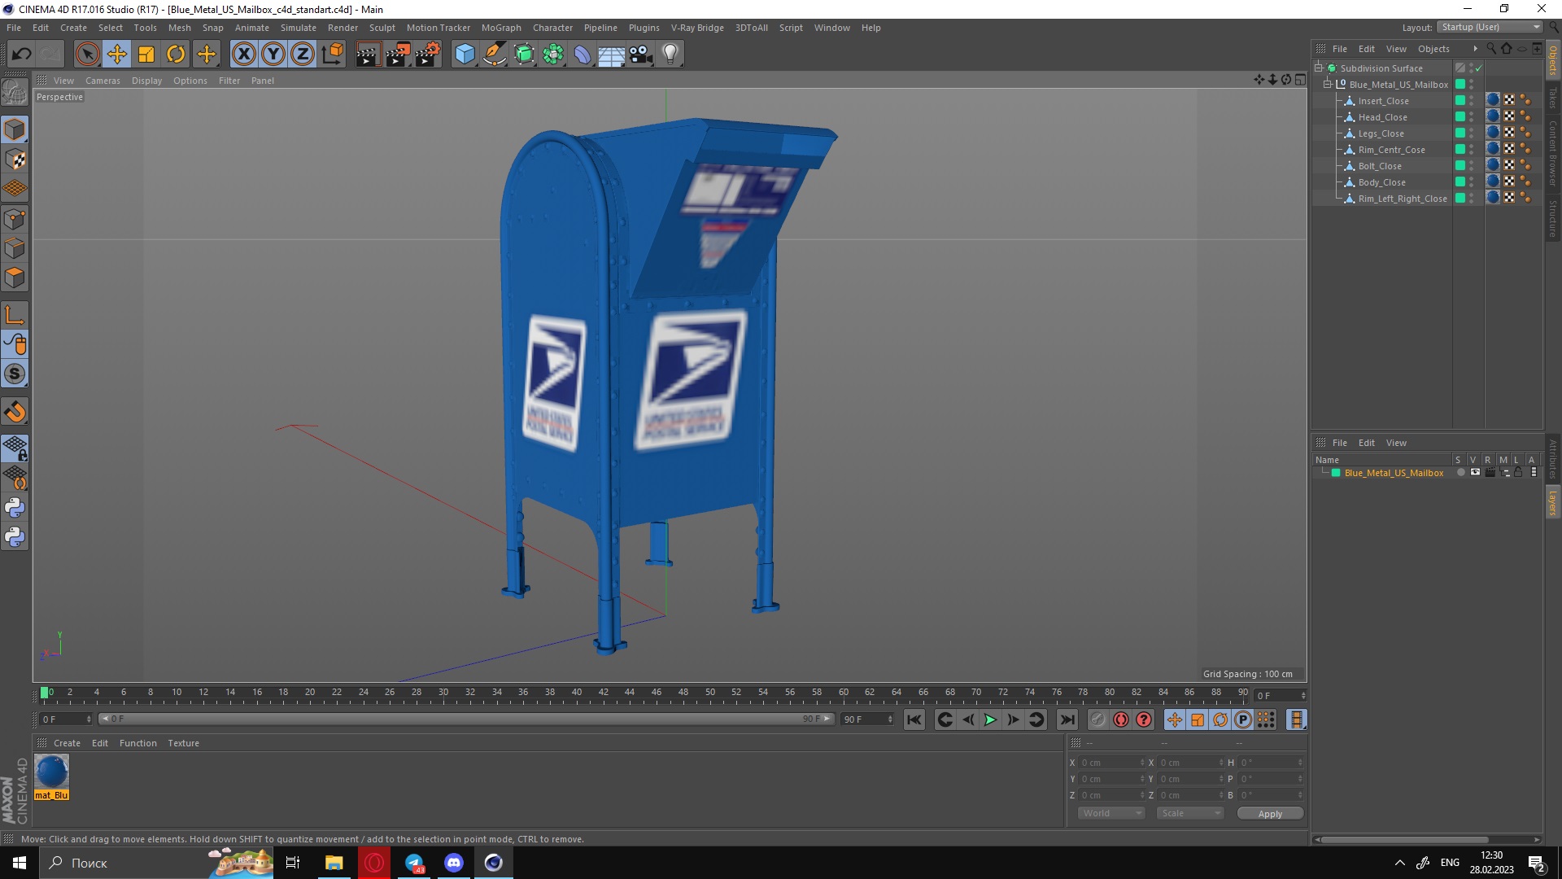Open the deformer (bend) icon
The image size is (1562, 879).
(583, 55)
